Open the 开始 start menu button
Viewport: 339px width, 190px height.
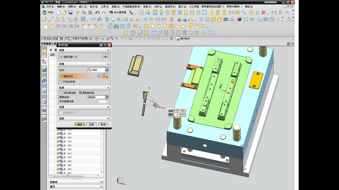click(x=48, y=12)
